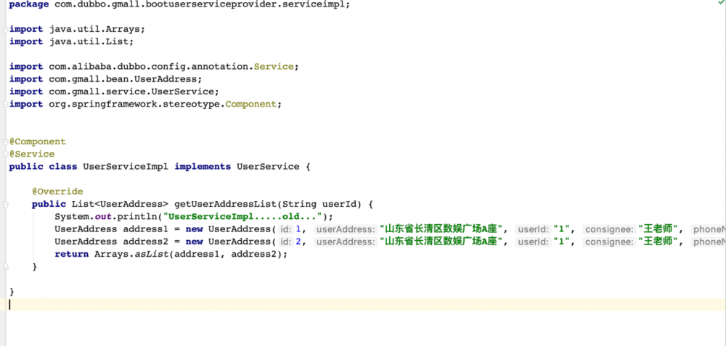Image resolution: width=726 pixels, height=346 pixels.
Task: Click 'List<UserAddress>' return type
Action: pyautogui.click(x=120, y=204)
